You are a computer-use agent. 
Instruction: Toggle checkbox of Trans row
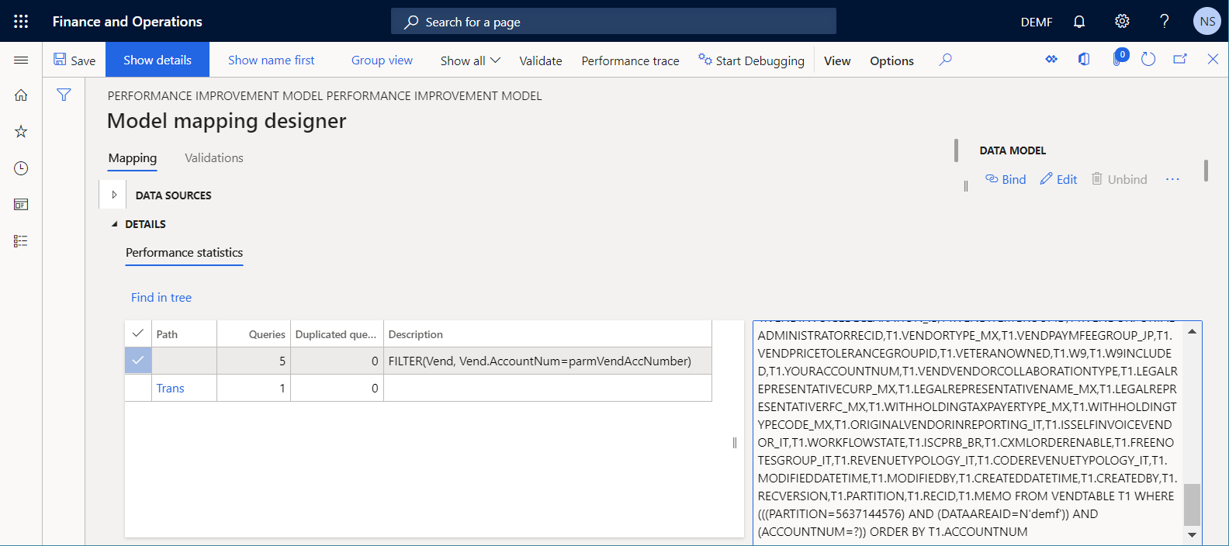coord(138,388)
